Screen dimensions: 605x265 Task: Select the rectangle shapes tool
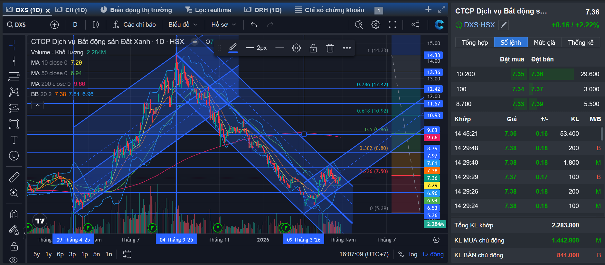point(14,124)
